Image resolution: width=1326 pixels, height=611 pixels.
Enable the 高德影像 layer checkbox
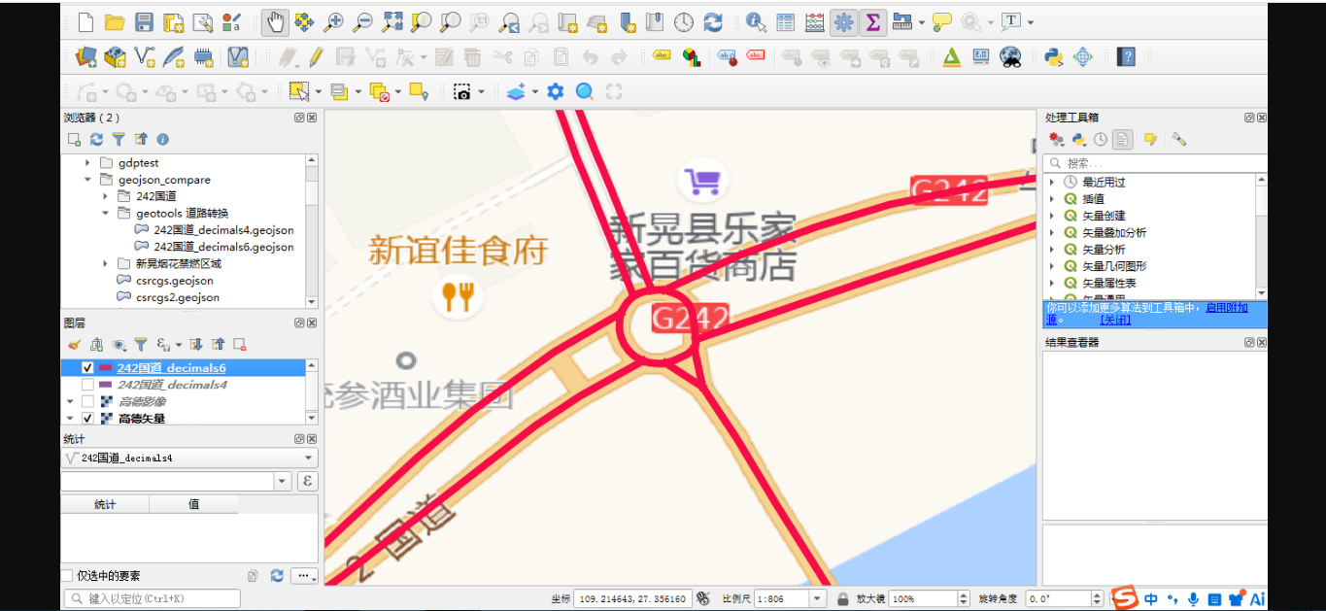pyautogui.click(x=87, y=401)
